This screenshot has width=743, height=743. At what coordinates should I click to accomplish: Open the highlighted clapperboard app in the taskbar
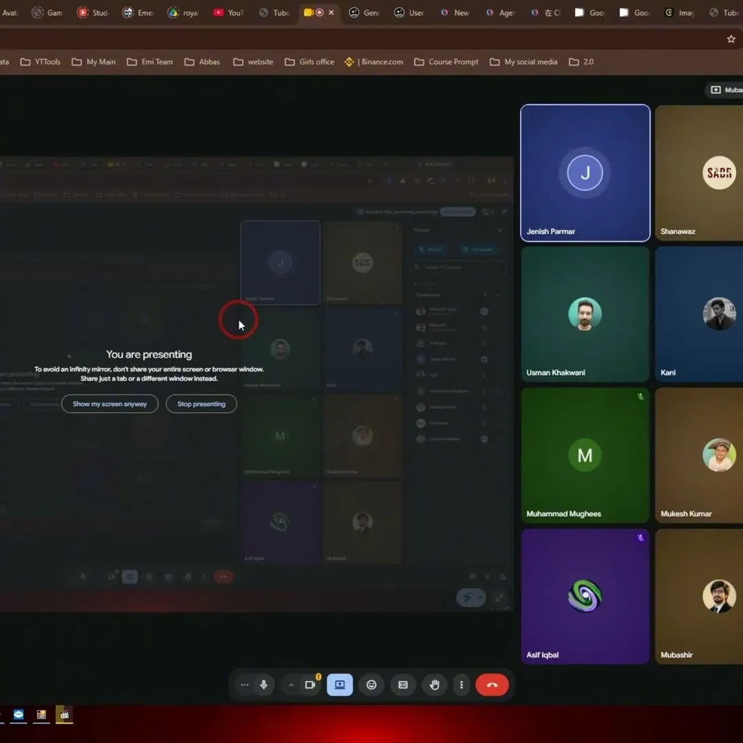[65, 715]
